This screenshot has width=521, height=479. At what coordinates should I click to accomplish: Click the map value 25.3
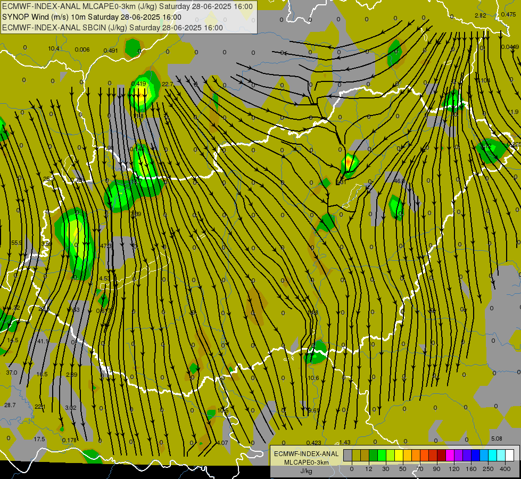(48, 179)
